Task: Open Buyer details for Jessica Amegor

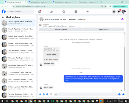Action: 52,55
